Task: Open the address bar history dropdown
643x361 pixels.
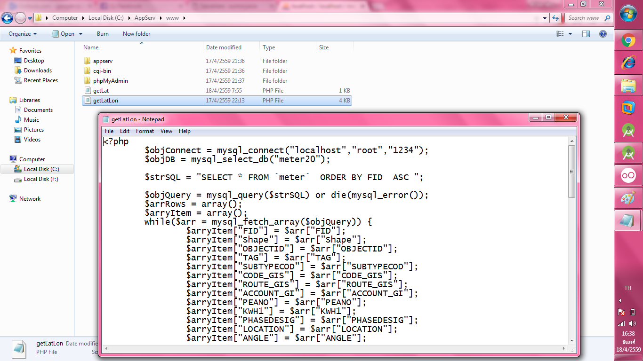Action: point(545,18)
